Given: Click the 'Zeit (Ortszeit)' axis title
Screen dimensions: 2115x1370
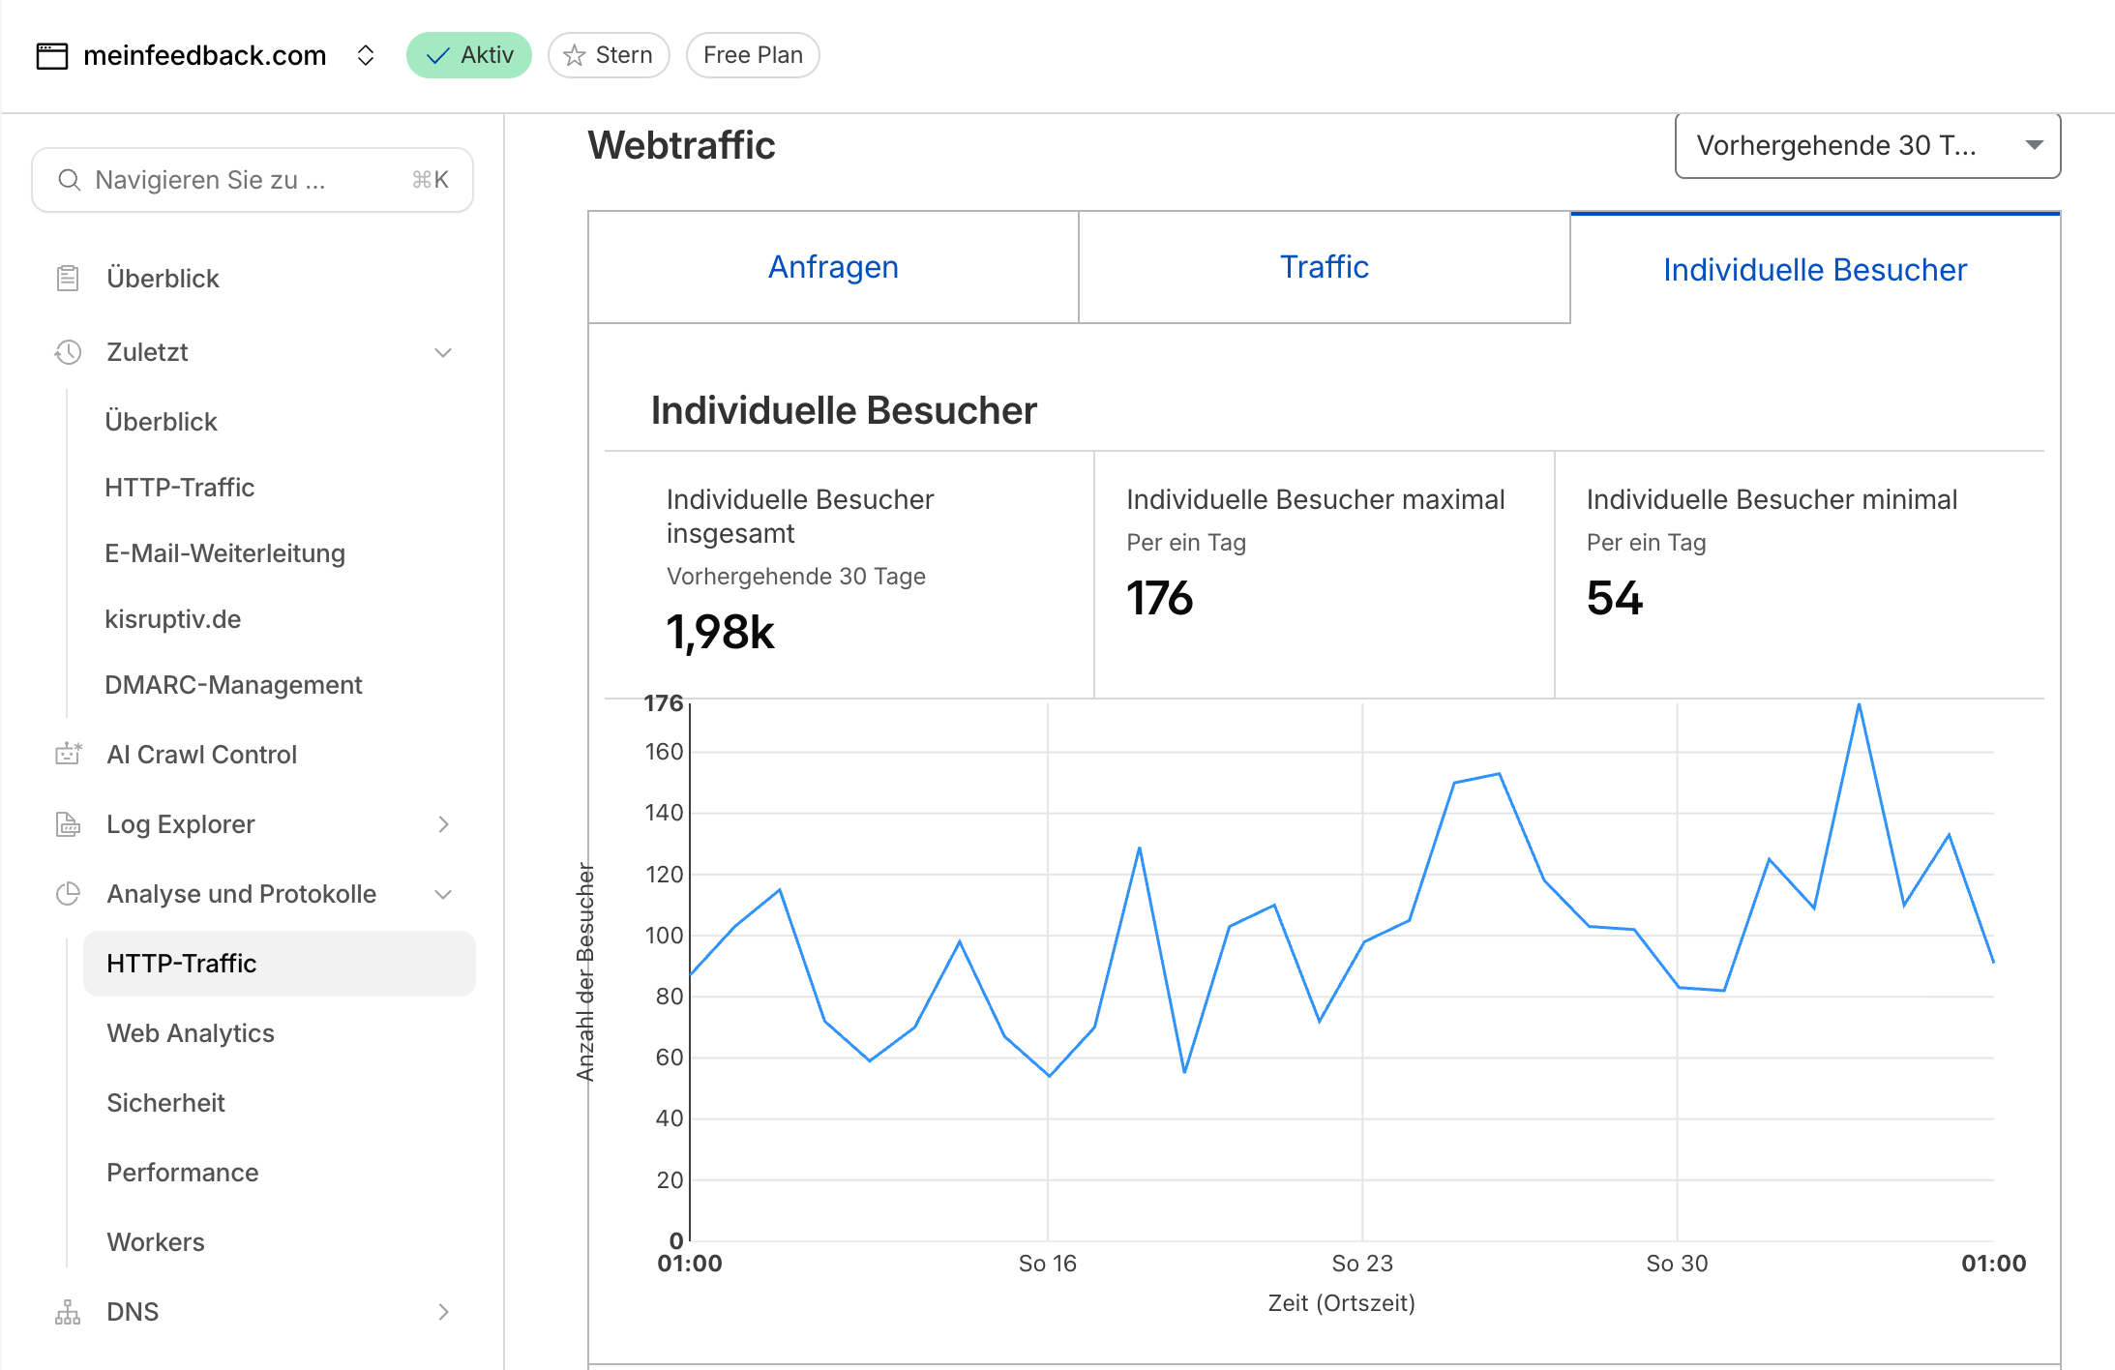Looking at the screenshot, I should pos(1341,1303).
